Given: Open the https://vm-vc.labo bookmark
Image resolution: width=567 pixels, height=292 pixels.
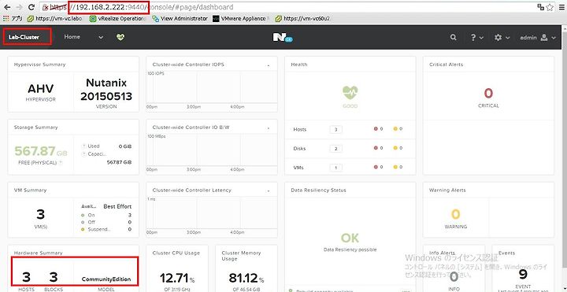Looking at the screenshot, I should coord(55,18).
